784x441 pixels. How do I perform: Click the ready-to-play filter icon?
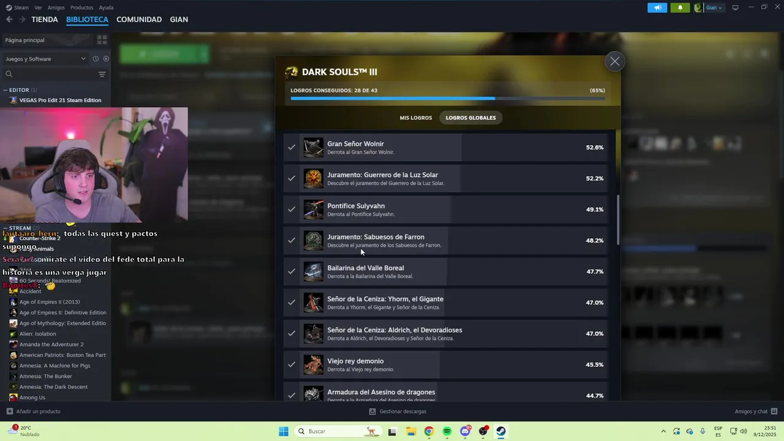point(106,59)
